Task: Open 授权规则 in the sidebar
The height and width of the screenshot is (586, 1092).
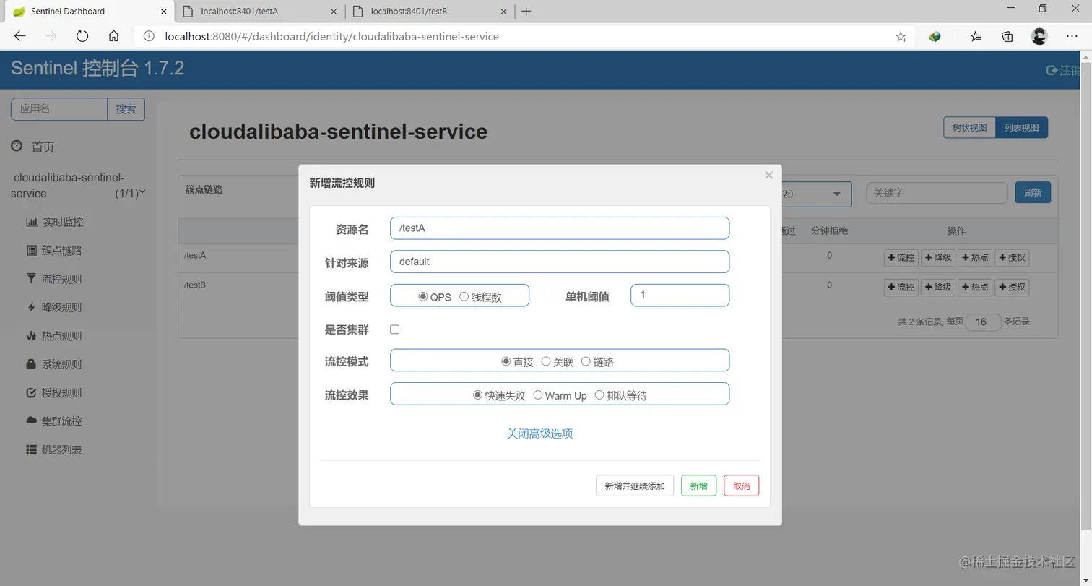Action: 54,393
